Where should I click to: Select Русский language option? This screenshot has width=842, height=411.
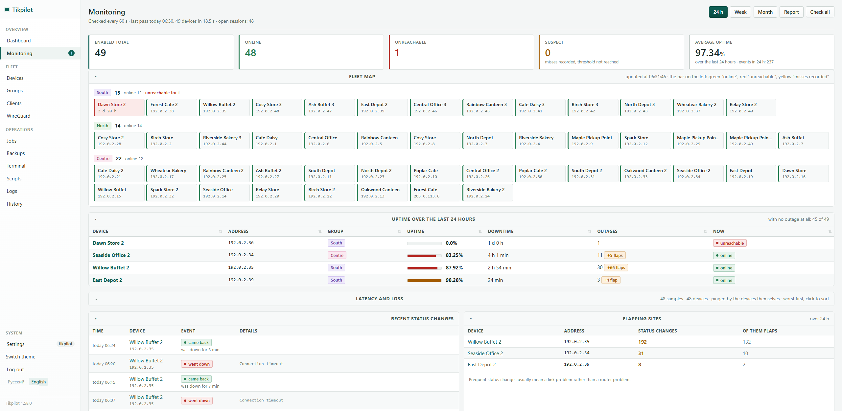[x=16, y=382]
